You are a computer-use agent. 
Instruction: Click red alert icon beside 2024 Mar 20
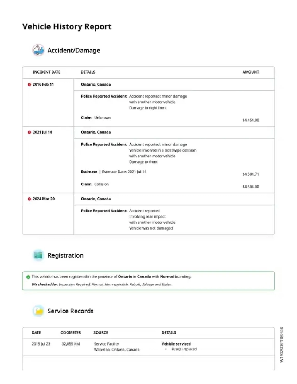[29, 199]
